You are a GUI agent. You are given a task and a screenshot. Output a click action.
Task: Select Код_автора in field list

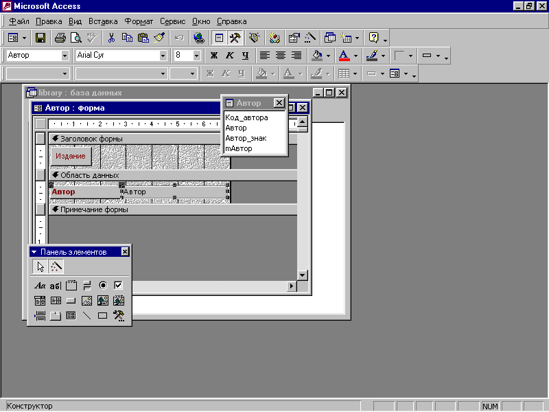[246, 117]
